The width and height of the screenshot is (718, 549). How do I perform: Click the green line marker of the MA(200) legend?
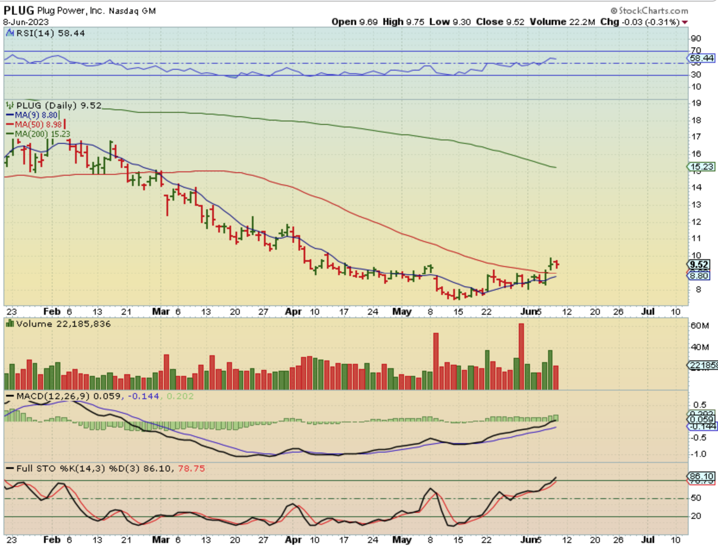(10, 134)
